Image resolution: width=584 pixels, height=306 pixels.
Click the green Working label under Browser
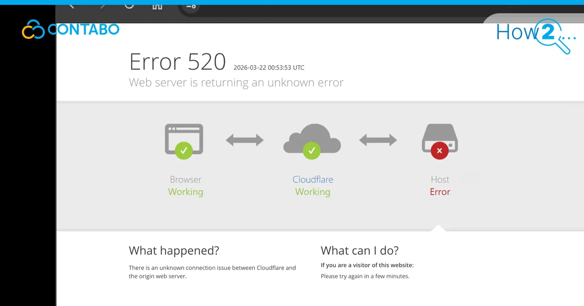coord(185,191)
